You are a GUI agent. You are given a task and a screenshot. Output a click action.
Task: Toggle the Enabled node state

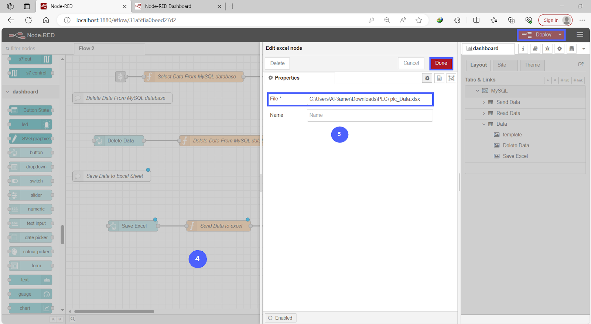[280, 318]
